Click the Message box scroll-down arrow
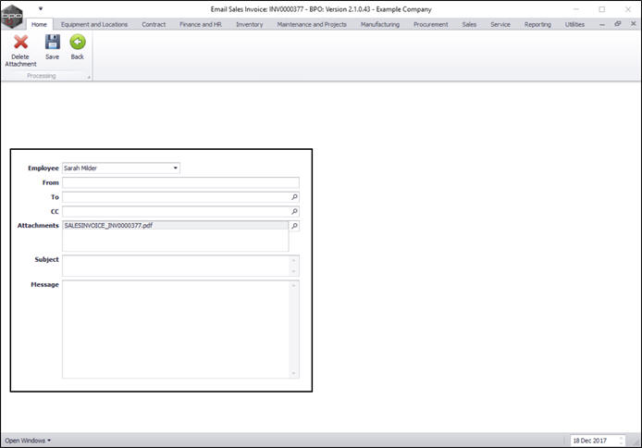Screen dimensions: 642x448 tap(293, 373)
